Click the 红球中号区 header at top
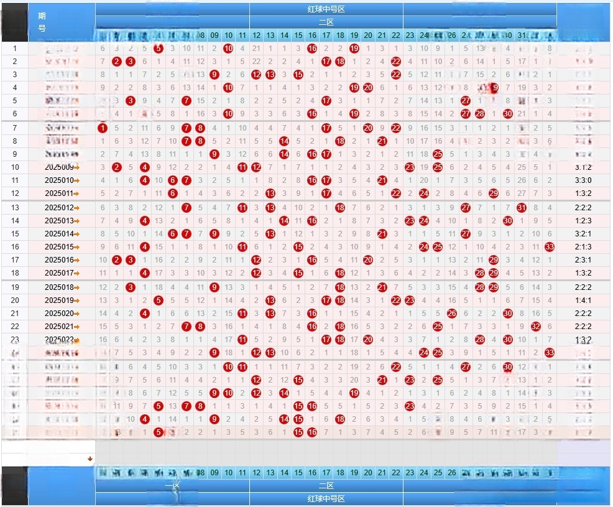This screenshot has height=507, width=613. pyautogui.click(x=326, y=9)
